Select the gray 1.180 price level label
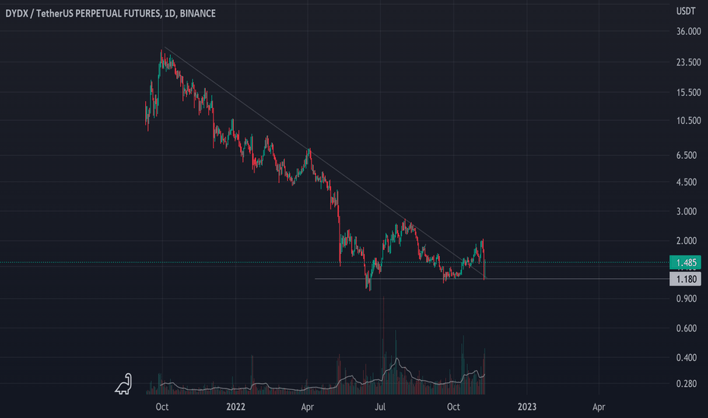 point(685,279)
